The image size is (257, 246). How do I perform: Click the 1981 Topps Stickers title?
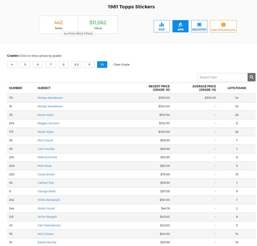click(131, 7)
